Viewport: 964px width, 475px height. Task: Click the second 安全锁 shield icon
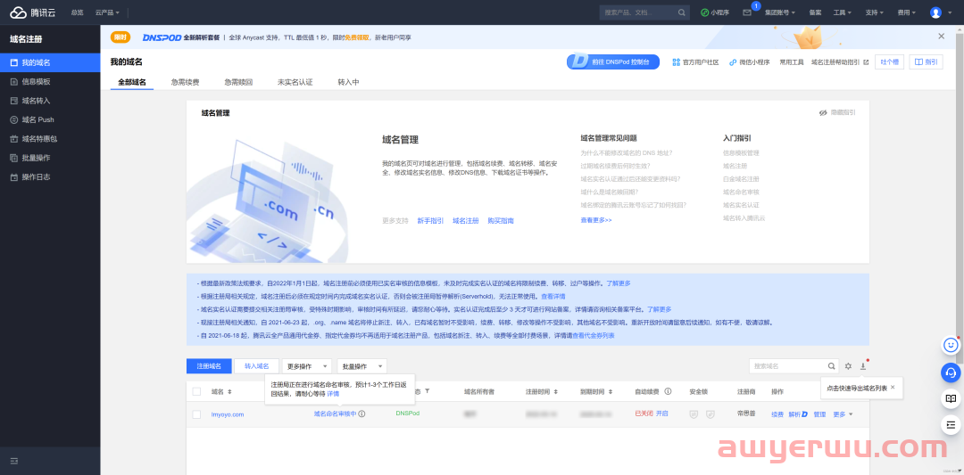pos(710,414)
